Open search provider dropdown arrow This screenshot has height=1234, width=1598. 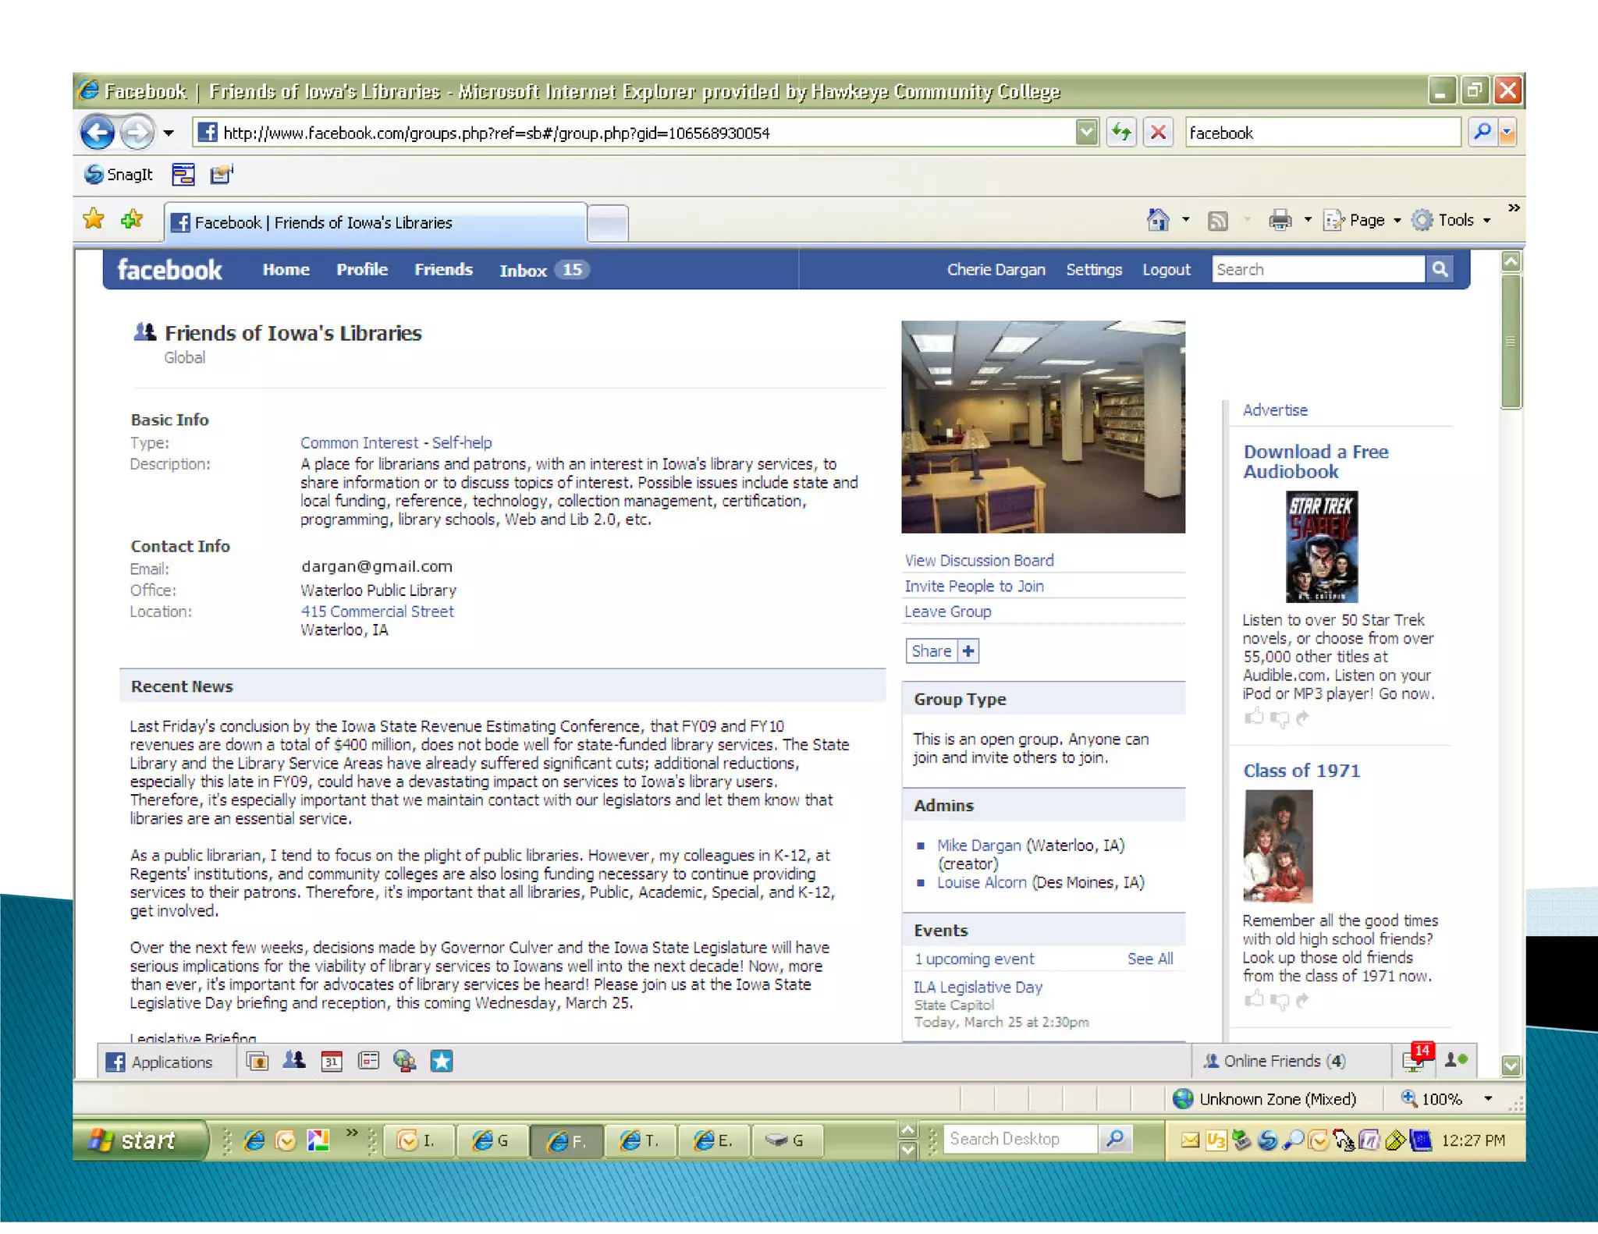1507,133
